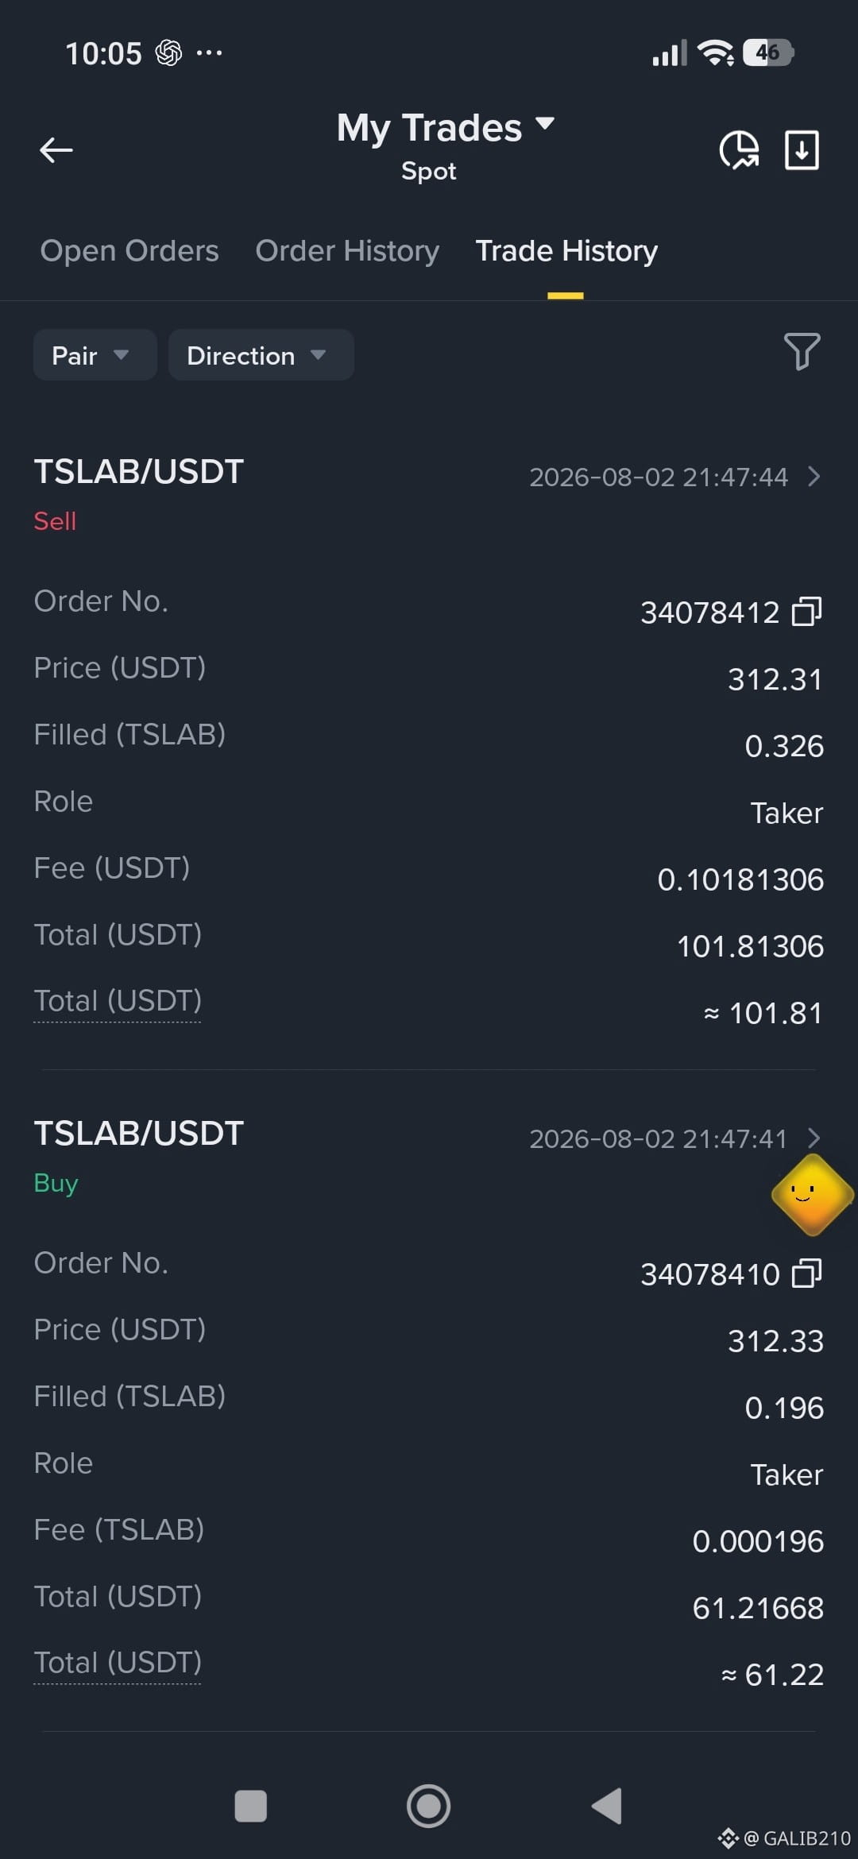Tap the Android home navigation button

click(428, 1806)
